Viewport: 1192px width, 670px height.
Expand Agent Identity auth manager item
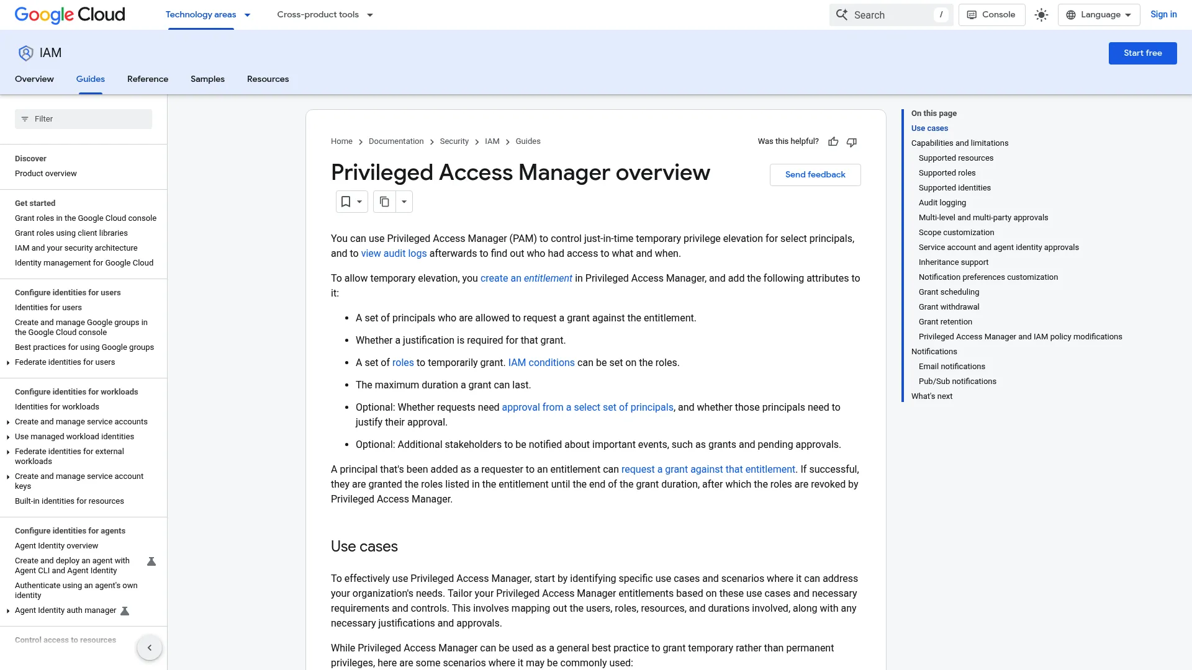point(7,611)
